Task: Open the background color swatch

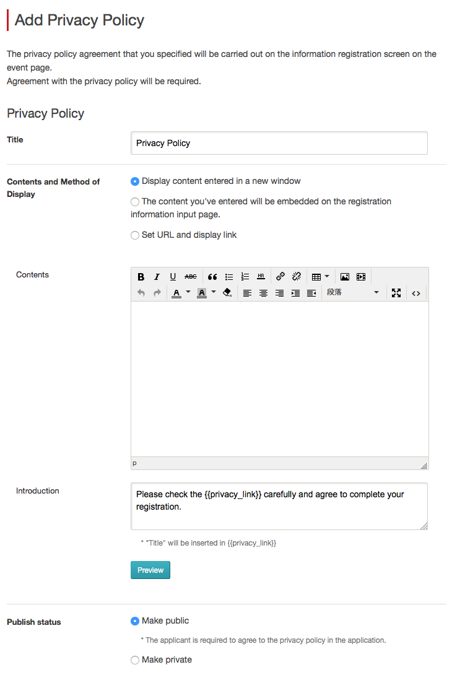Action: tap(201, 292)
